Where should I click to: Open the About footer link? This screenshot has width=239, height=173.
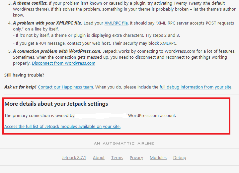[99, 158]
